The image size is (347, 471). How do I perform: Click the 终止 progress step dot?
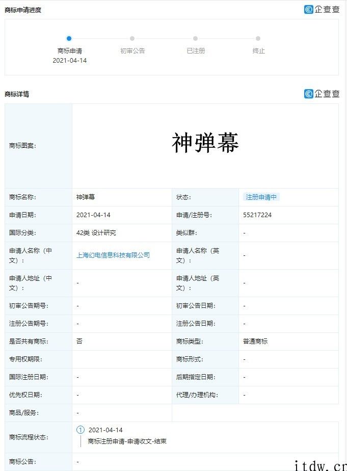point(258,38)
